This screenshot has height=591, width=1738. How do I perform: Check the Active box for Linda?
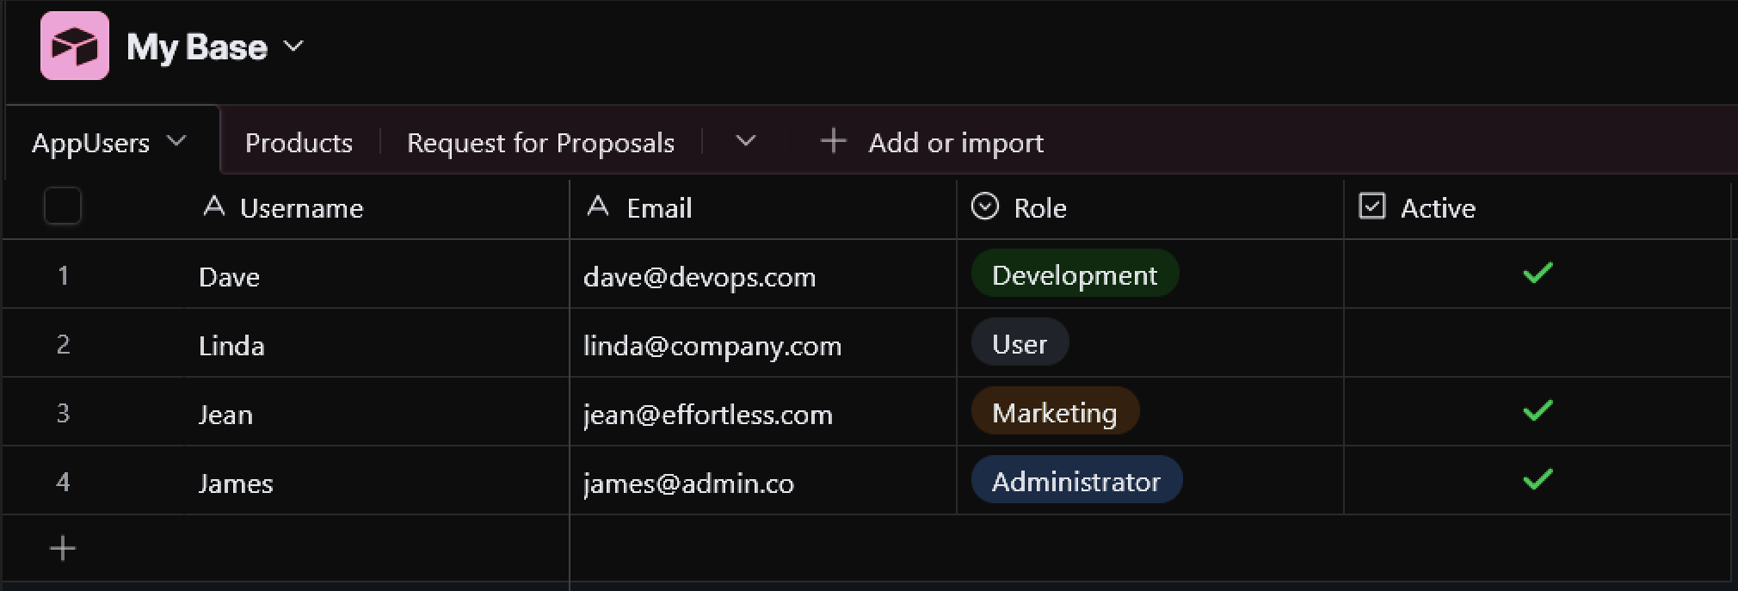click(1538, 343)
